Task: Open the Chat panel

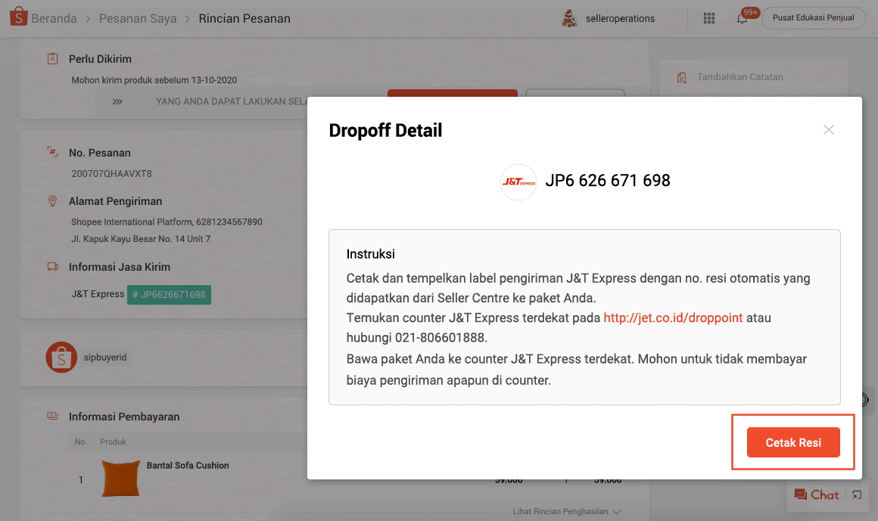Action: (817, 495)
